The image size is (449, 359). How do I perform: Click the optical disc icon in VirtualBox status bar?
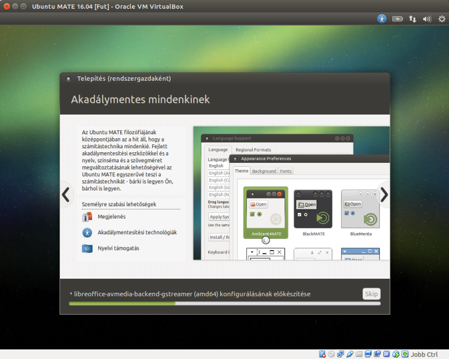click(331, 354)
